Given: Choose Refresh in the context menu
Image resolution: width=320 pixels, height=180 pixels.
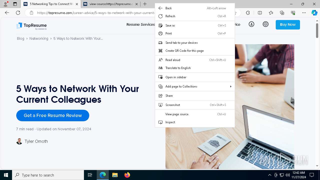Looking at the screenshot, I should click(195, 16).
